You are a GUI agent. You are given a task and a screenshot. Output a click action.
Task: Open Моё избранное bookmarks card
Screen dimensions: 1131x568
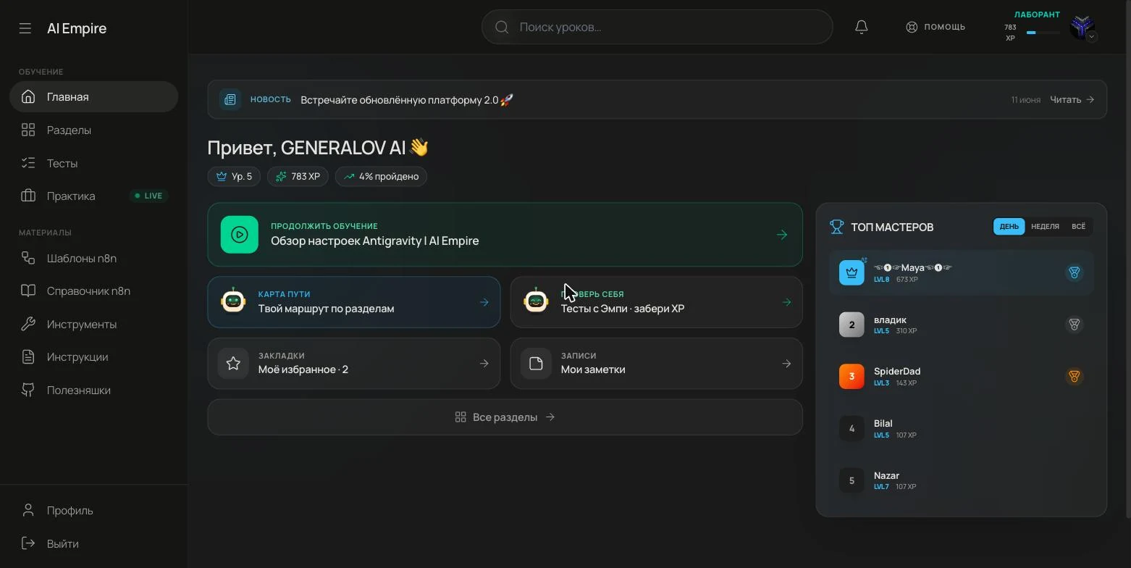pos(354,363)
